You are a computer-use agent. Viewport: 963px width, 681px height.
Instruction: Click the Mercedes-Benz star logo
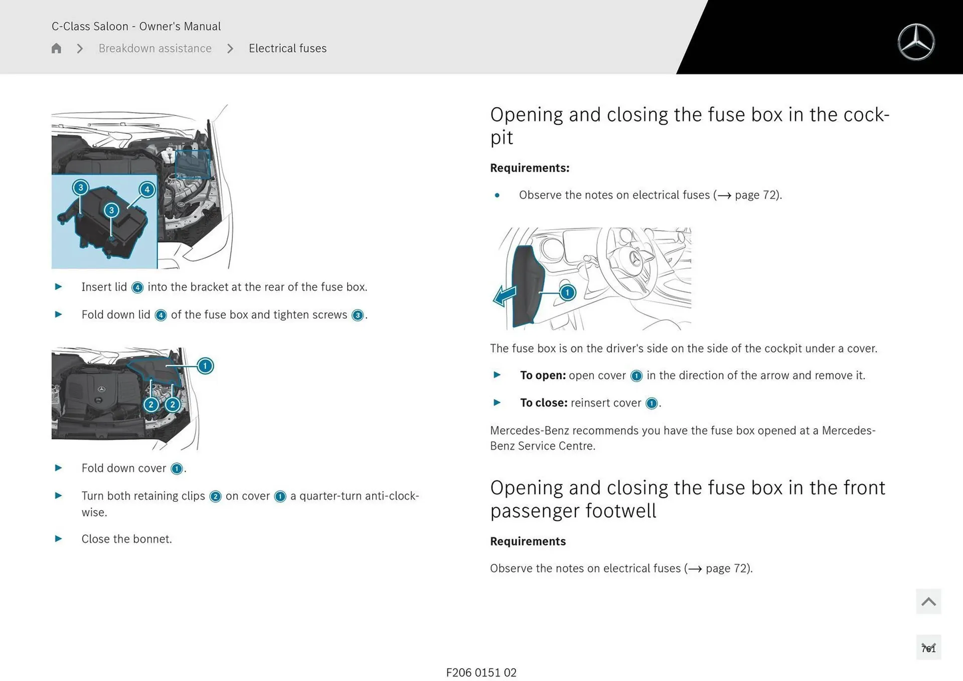coord(916,41)
